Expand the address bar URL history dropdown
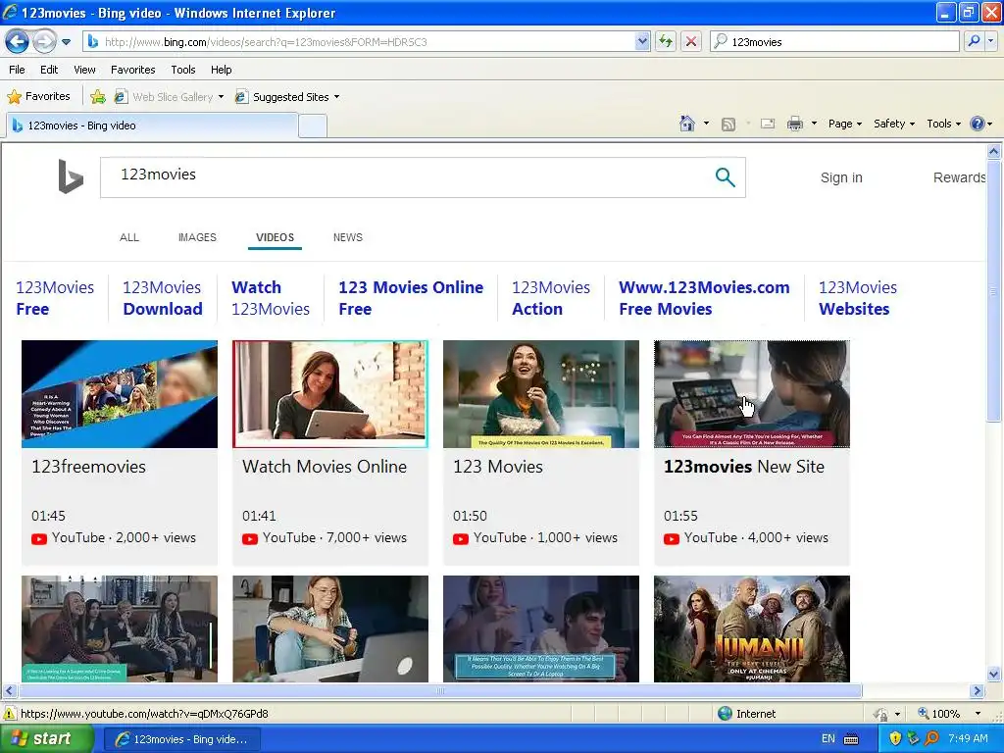The height and width of the screenshot is (753, 1004). tap(642, 41)
